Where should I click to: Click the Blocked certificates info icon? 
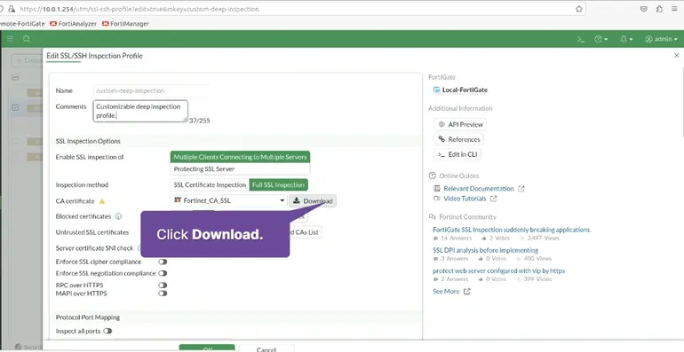pos(118,216)
